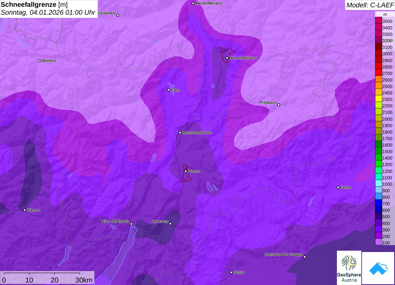Image resolution: width=395 pixels, height=285 pixels.
Task: Click the 3400 legend value
Action: (387, 28)
